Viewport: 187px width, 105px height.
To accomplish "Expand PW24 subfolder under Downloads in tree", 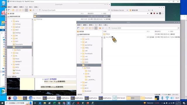I will (13, 50).
